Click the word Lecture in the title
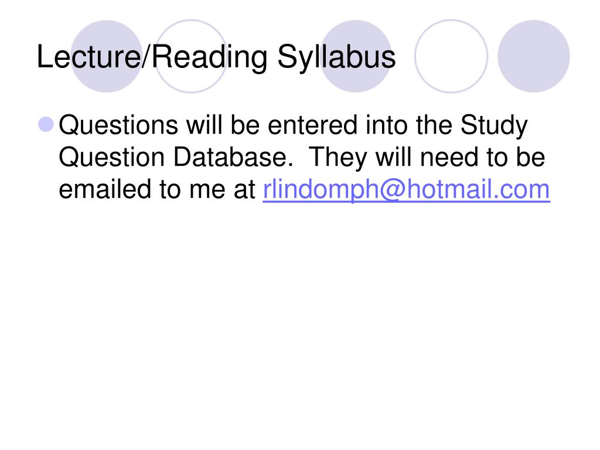 point(89,57)
